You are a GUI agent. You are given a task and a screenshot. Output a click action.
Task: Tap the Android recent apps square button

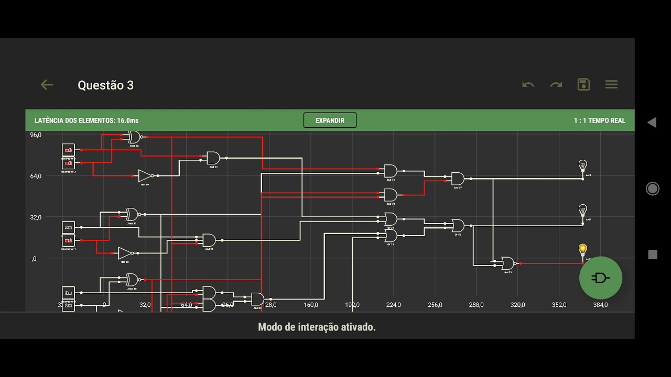[x=653, y=254]
